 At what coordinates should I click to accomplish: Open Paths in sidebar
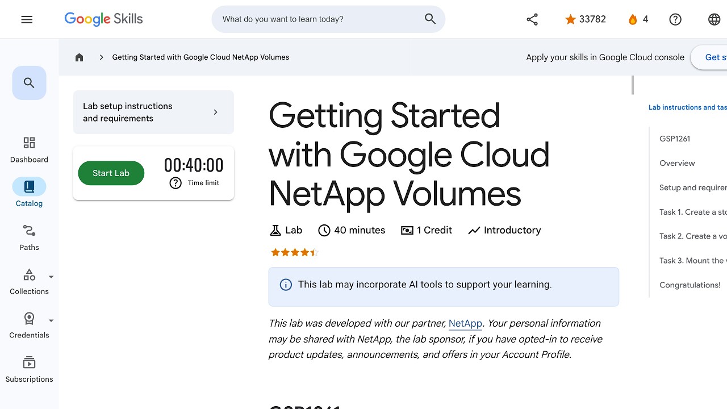tap(29, 237)
